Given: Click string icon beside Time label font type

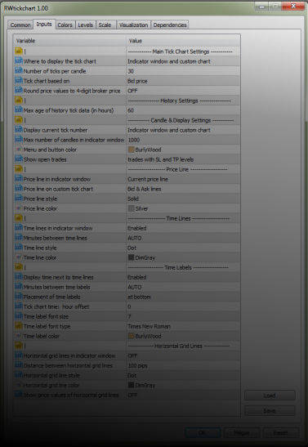Looking at the screenshot, I should tap(19, 326).
